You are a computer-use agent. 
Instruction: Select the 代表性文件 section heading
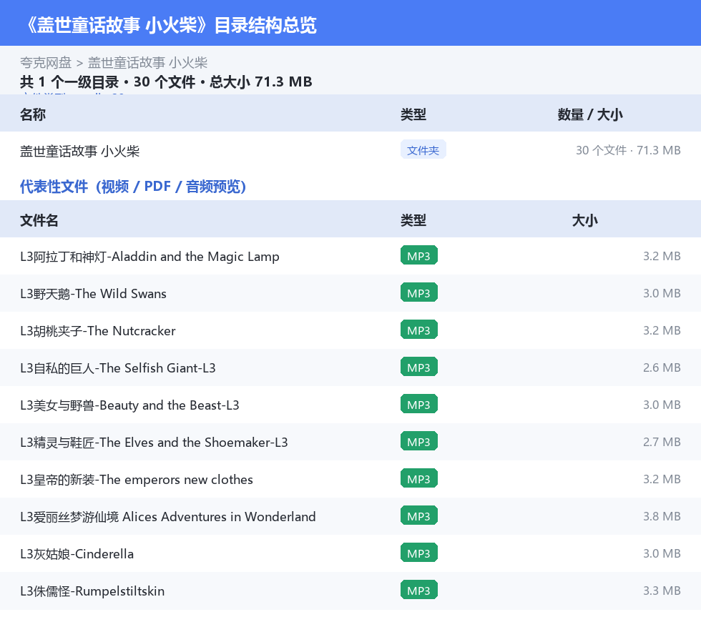pos(133,187)
